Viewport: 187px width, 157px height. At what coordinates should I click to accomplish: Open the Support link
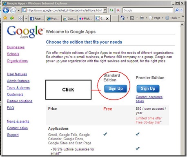click(13, 135)
